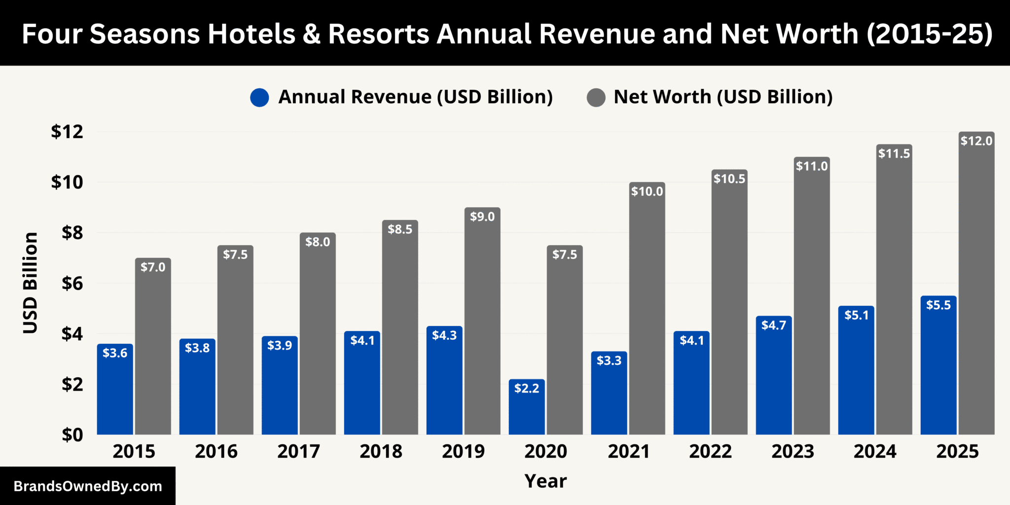The image size is (1010, 505).
Task: Click the "$2.2" revenue label for 2020
Action: (x=527, y=389)
